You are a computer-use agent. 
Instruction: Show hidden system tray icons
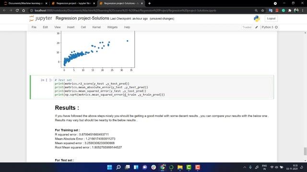[245, 167]
